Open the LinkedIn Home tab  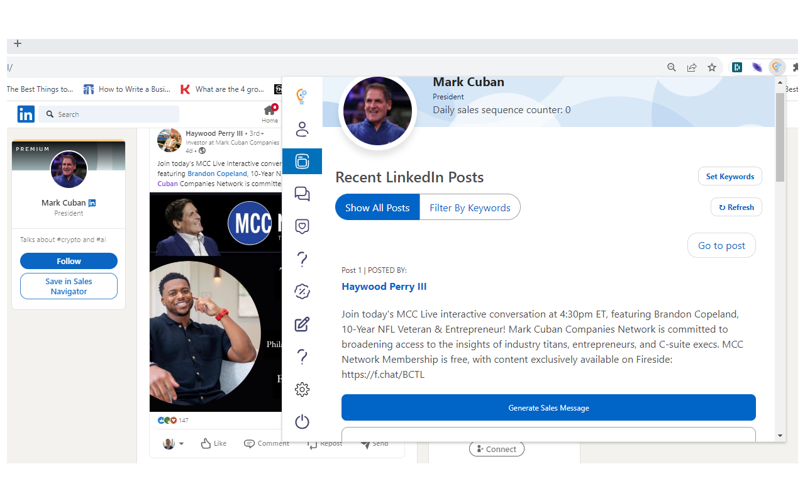tap(270, 114)
